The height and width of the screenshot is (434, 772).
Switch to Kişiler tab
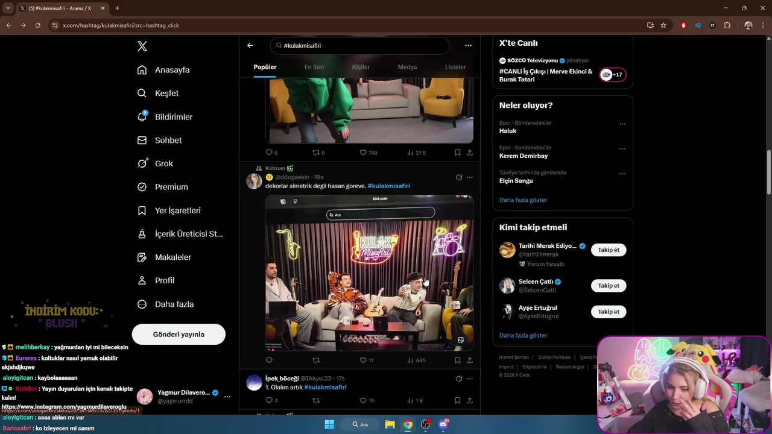tap(361, 67)
